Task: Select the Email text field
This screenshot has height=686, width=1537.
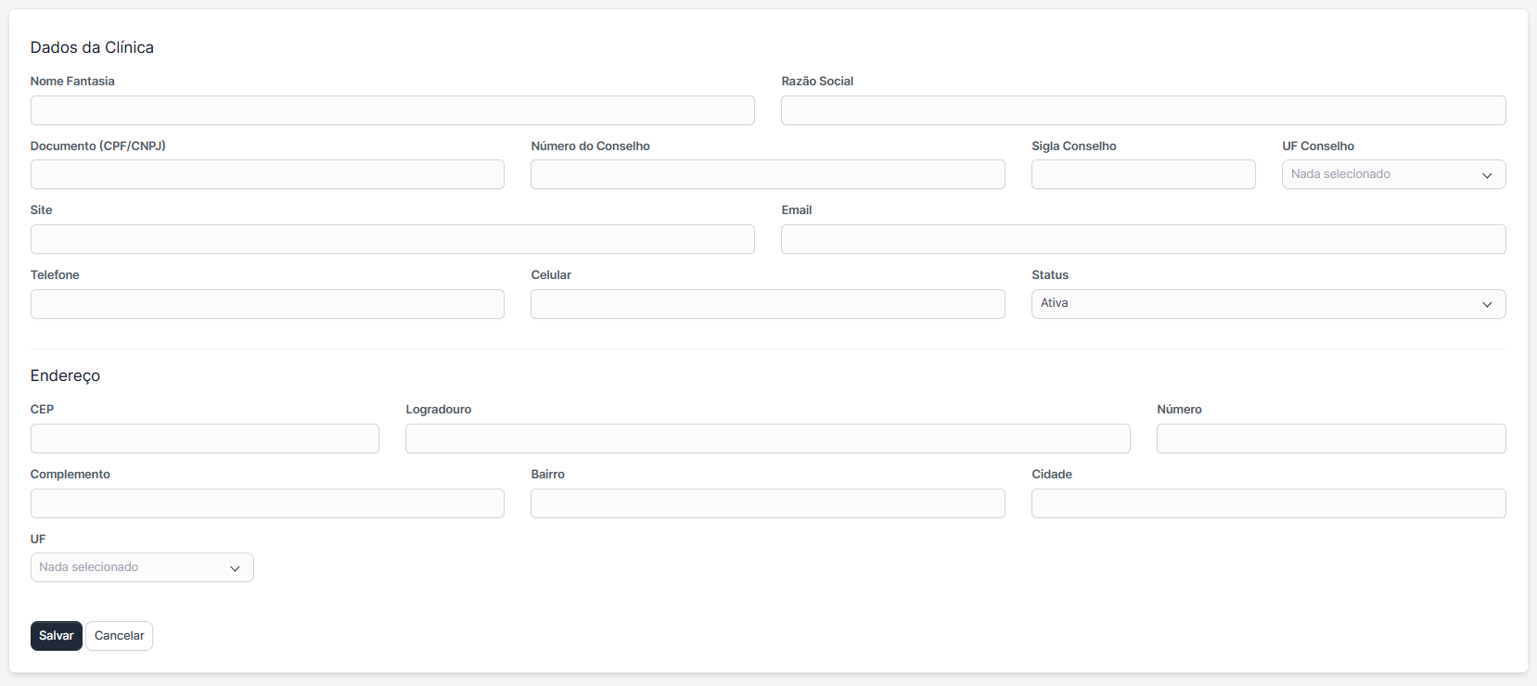Action: point(1143,239)
